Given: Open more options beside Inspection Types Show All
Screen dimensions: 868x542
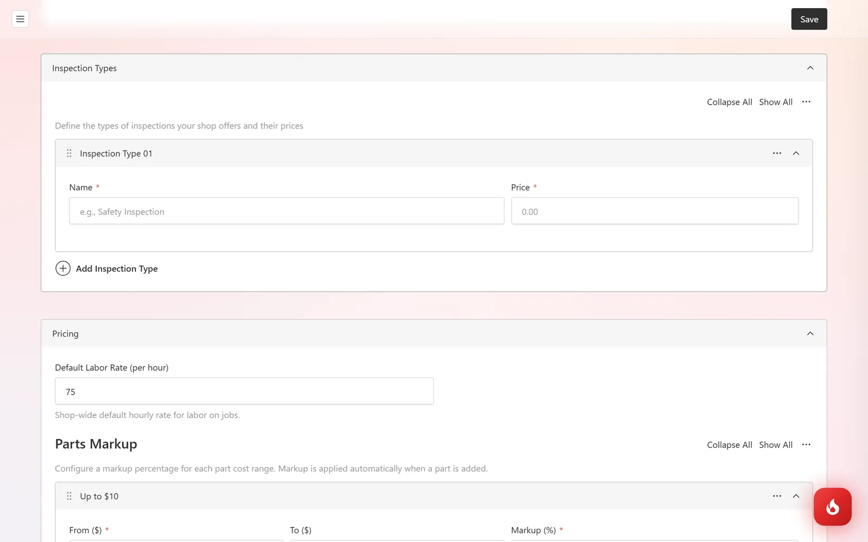Looking at the screenshot, I should [806, 102].
